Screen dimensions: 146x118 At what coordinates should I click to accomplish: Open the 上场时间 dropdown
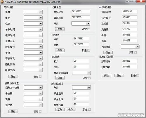click(130, 47)
